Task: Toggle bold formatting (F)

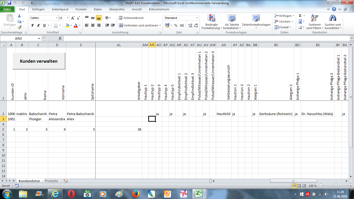Action: [x=33, y=25]
